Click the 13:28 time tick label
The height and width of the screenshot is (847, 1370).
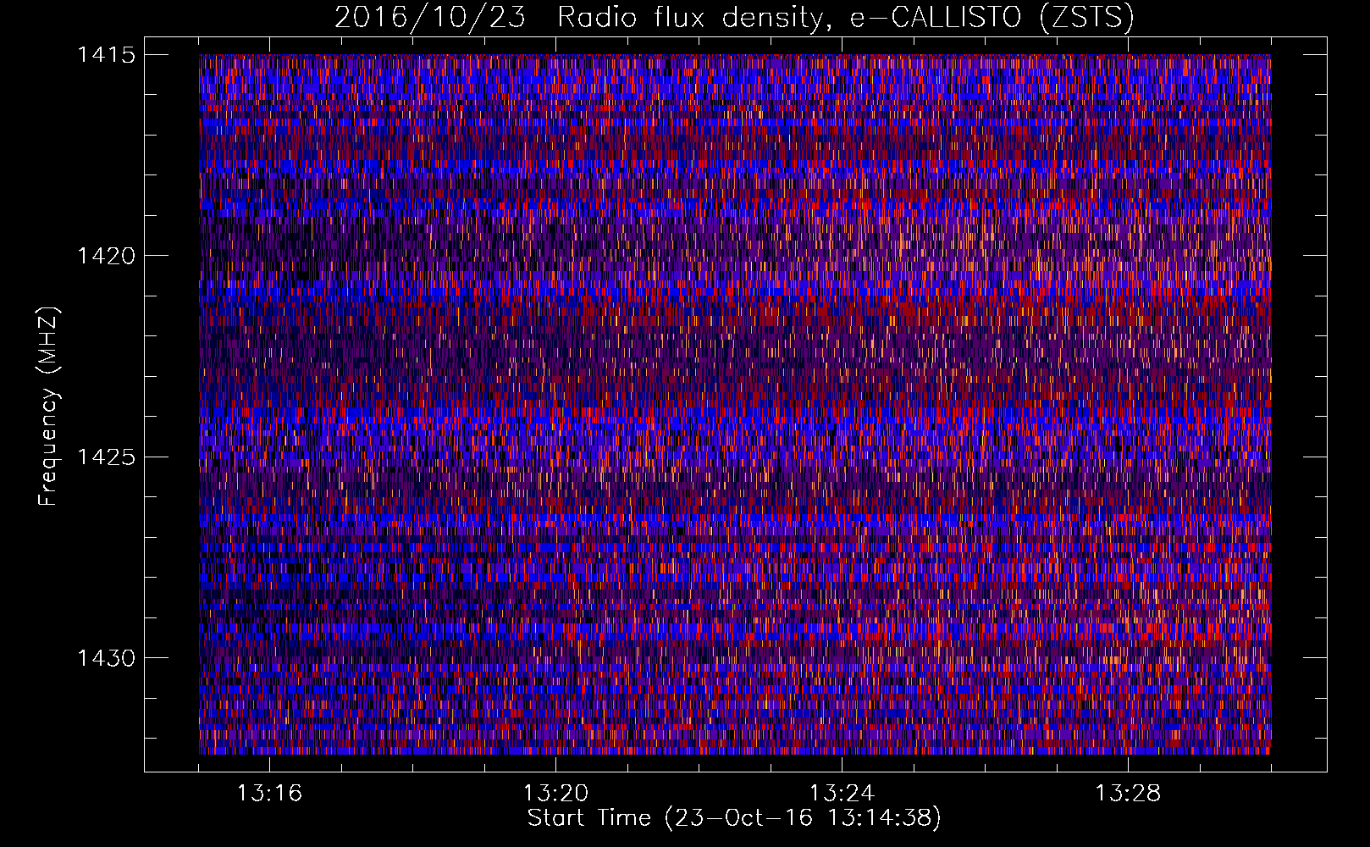[x=1128, y=794]
